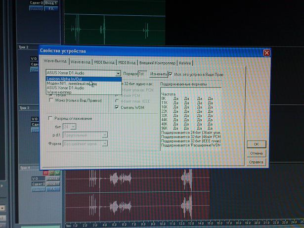This screenshot has height=228, width=304.
Task: Toggle the Считать WDM checkbox
Action: (117, 107)
